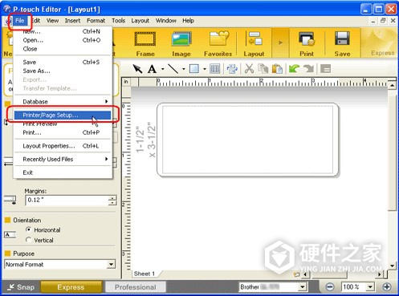Insert an Image from the toolbar
This screenshot has width=399, height=296.
(x=181, y=43)
